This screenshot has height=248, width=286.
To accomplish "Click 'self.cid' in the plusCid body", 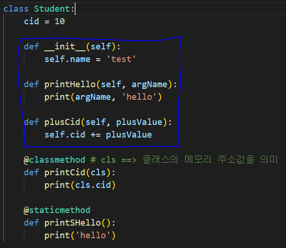I will coord(65,135).
